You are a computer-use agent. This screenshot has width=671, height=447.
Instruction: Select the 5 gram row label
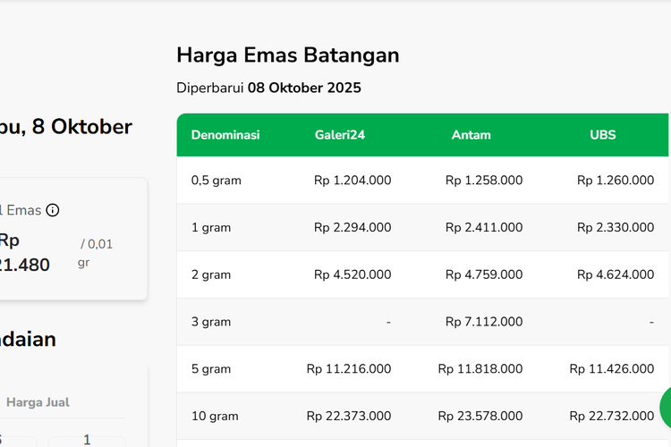pyautogui.click(x=211, y=368)
